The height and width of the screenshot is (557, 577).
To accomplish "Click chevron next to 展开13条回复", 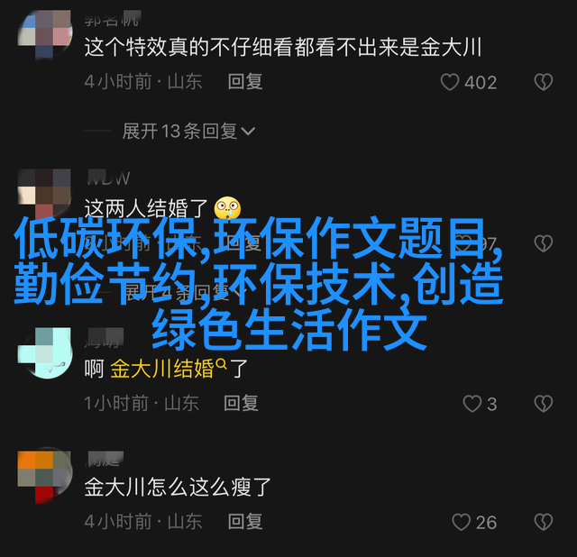I will [x=248, y=132].
